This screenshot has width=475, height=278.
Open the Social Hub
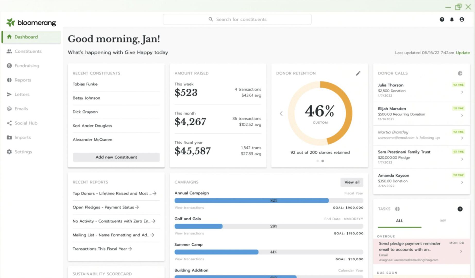tap(26, 123)
